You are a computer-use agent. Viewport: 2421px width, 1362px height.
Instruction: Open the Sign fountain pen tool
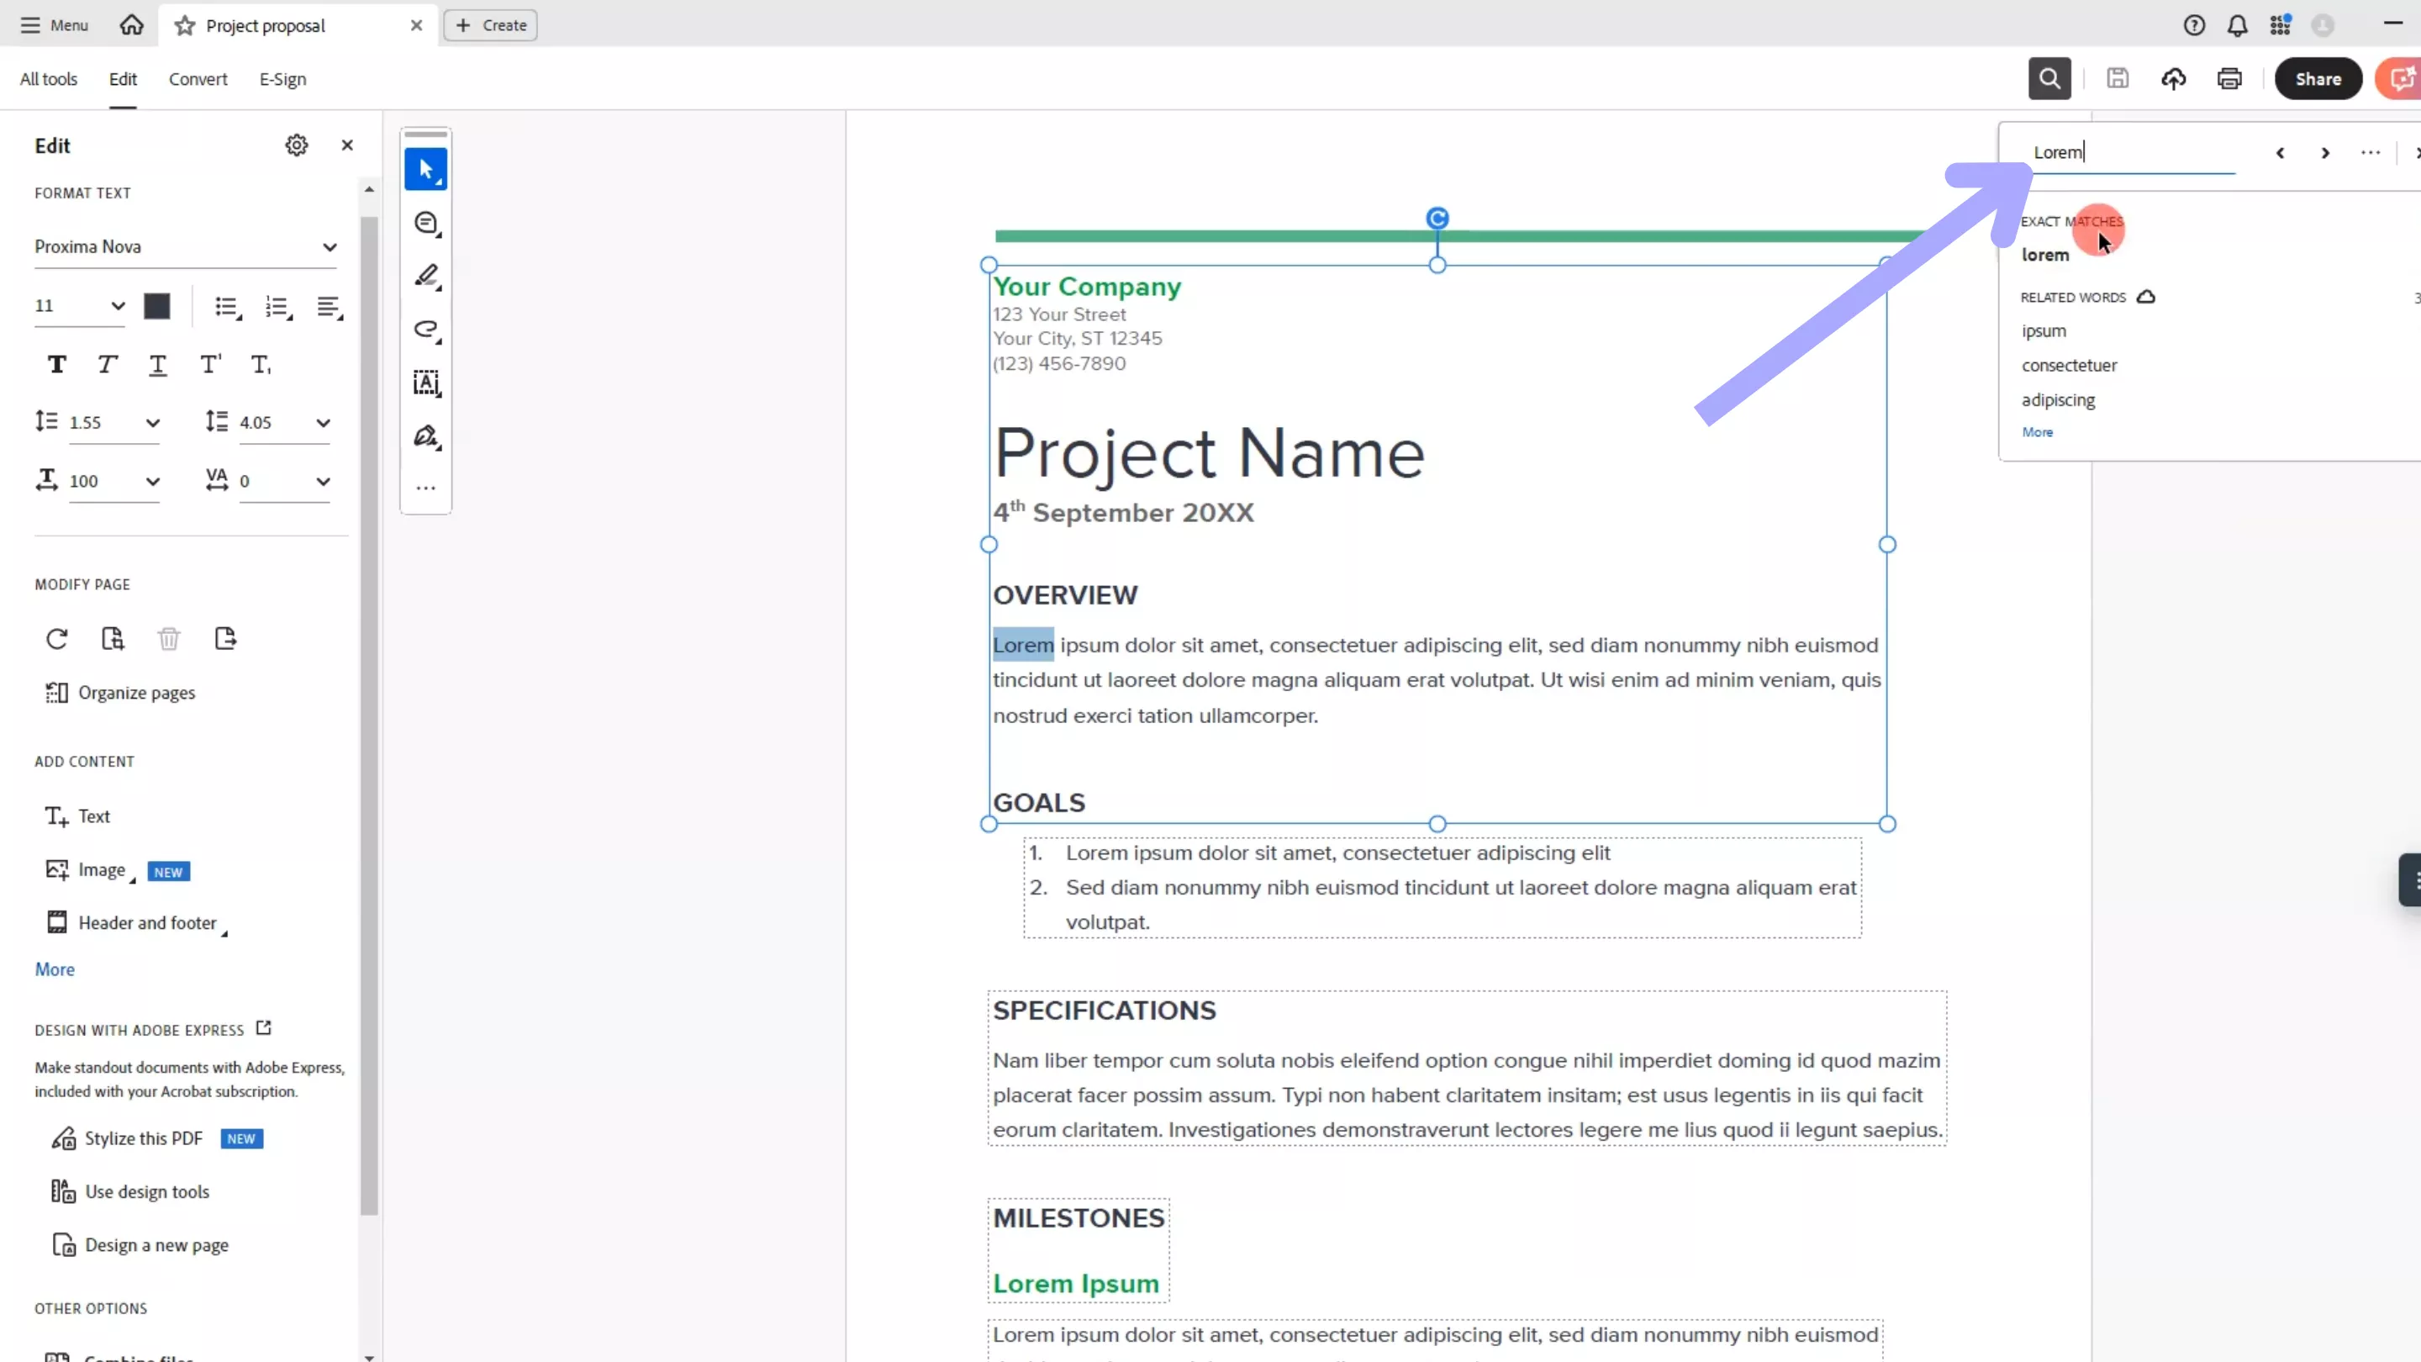425,436
